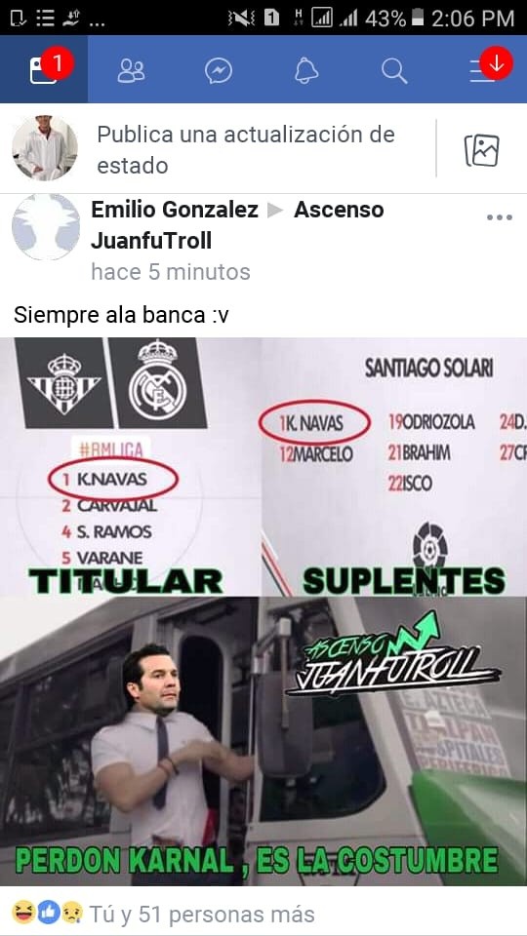Open the Messenger icon
Viewport: 527px width, 936px height.
[x=219, y=71]
